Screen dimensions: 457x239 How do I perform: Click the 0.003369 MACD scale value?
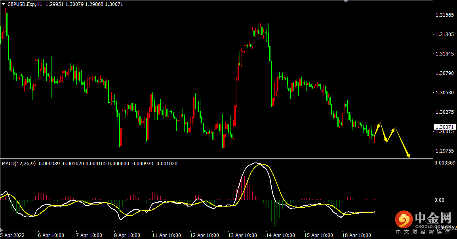click(445, 163)
